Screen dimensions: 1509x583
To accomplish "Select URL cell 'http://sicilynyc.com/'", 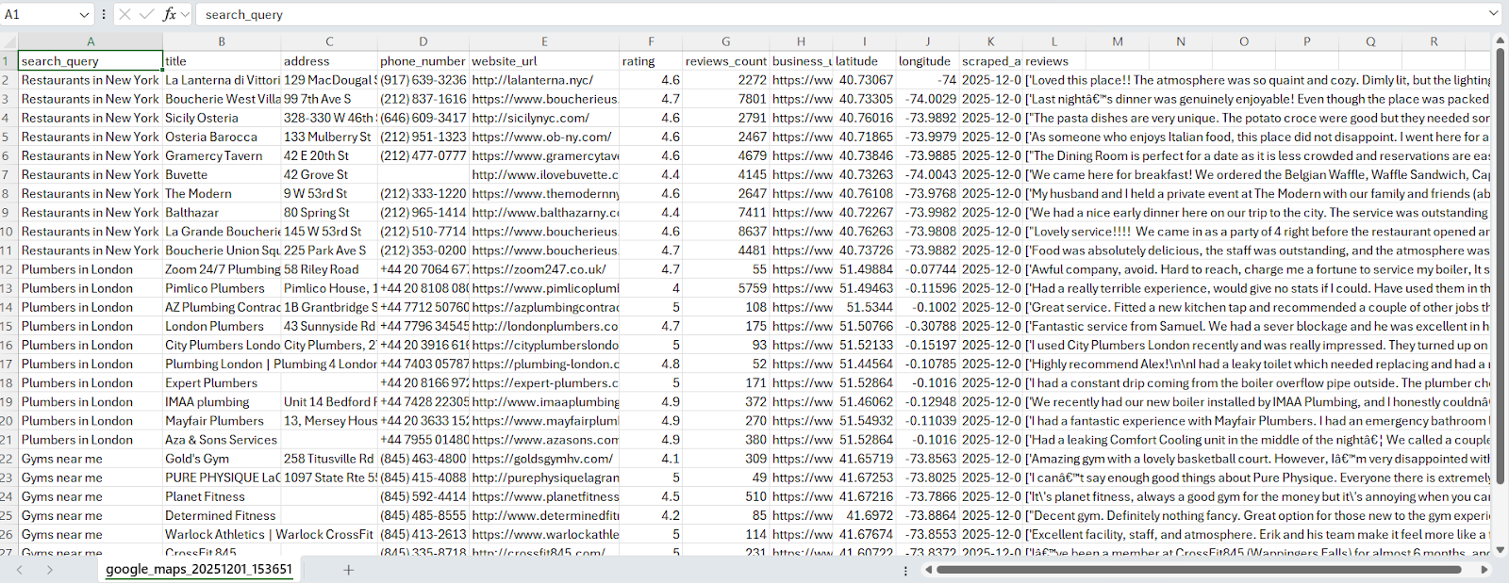I will [544, 118].
